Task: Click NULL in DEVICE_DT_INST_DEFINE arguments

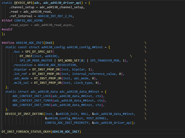Action: 85,114
